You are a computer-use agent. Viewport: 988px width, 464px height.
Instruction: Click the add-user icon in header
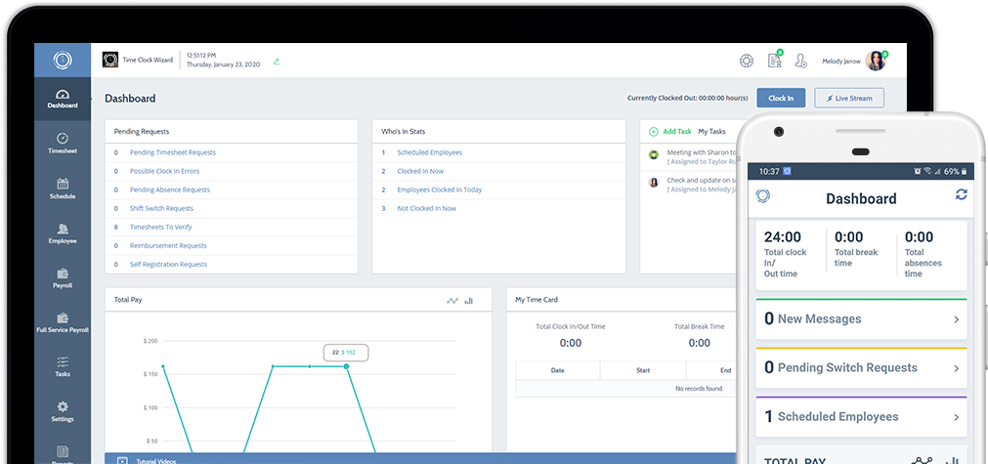point(801,61)
